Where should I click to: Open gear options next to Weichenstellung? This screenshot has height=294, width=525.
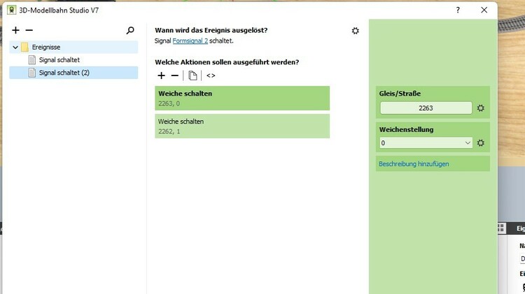[x=481, y=143]
